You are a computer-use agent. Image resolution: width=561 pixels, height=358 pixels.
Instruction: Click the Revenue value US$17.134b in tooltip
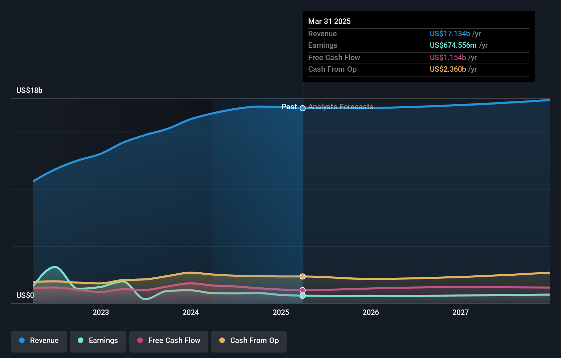[x=450, y=33]
